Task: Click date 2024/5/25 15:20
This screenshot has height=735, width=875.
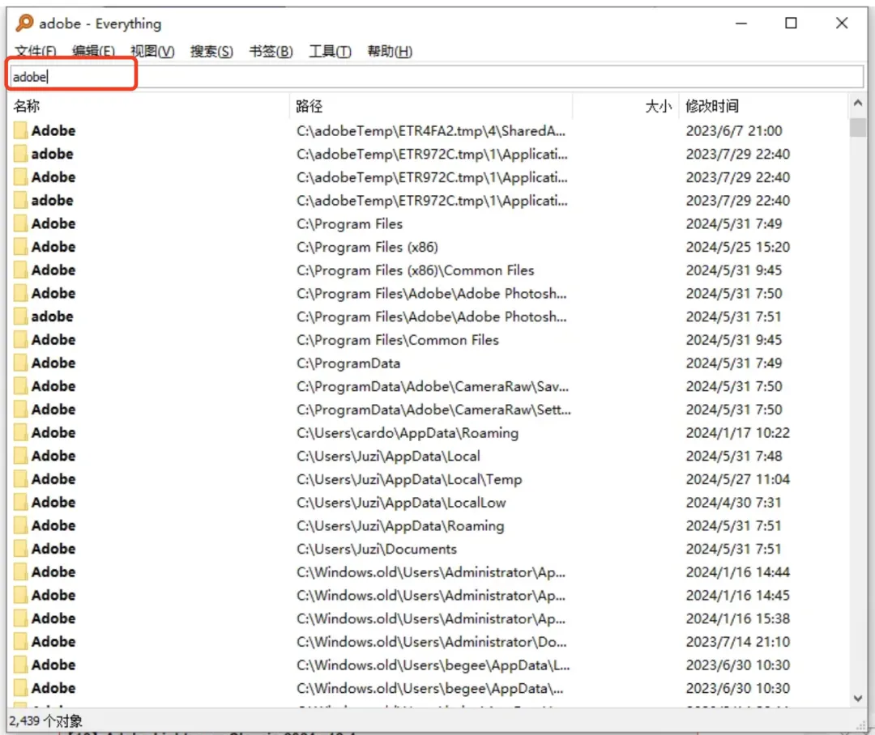Action: [738, 247]
